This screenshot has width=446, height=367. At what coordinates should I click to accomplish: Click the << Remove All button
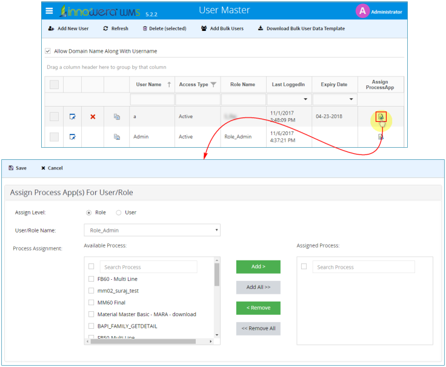pos(258,329)
